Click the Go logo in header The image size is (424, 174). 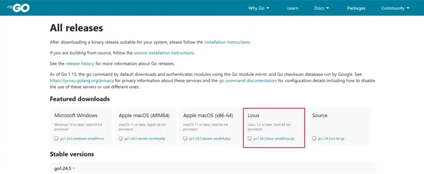tap(18, 8)
